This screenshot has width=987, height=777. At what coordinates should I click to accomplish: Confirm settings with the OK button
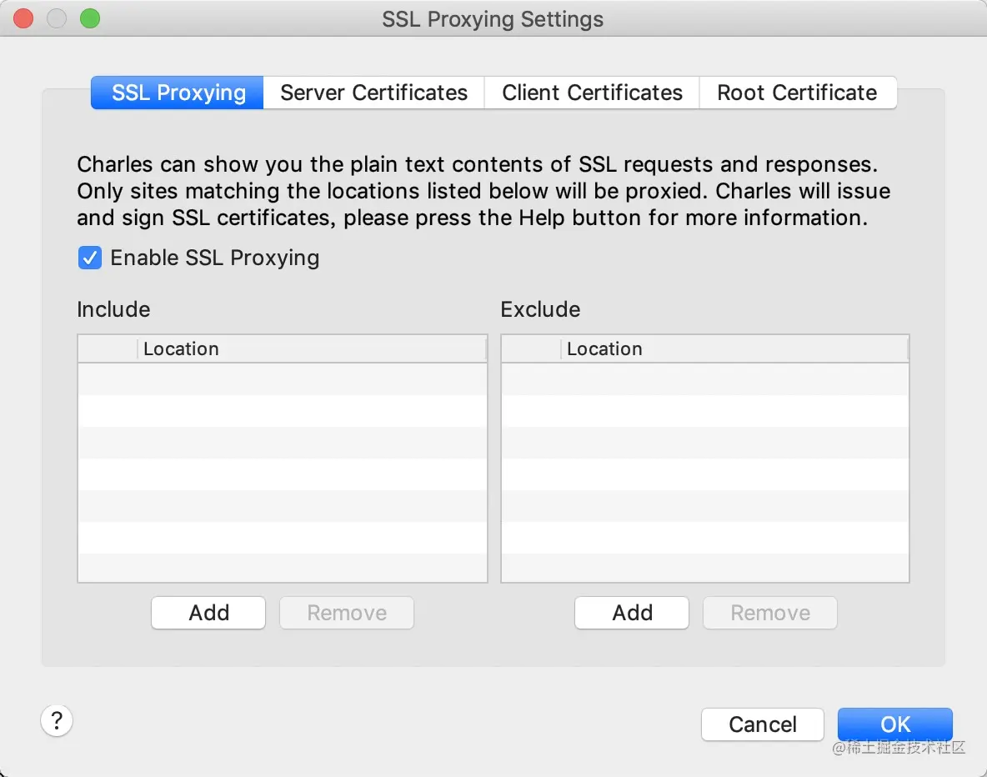(895, 724)
